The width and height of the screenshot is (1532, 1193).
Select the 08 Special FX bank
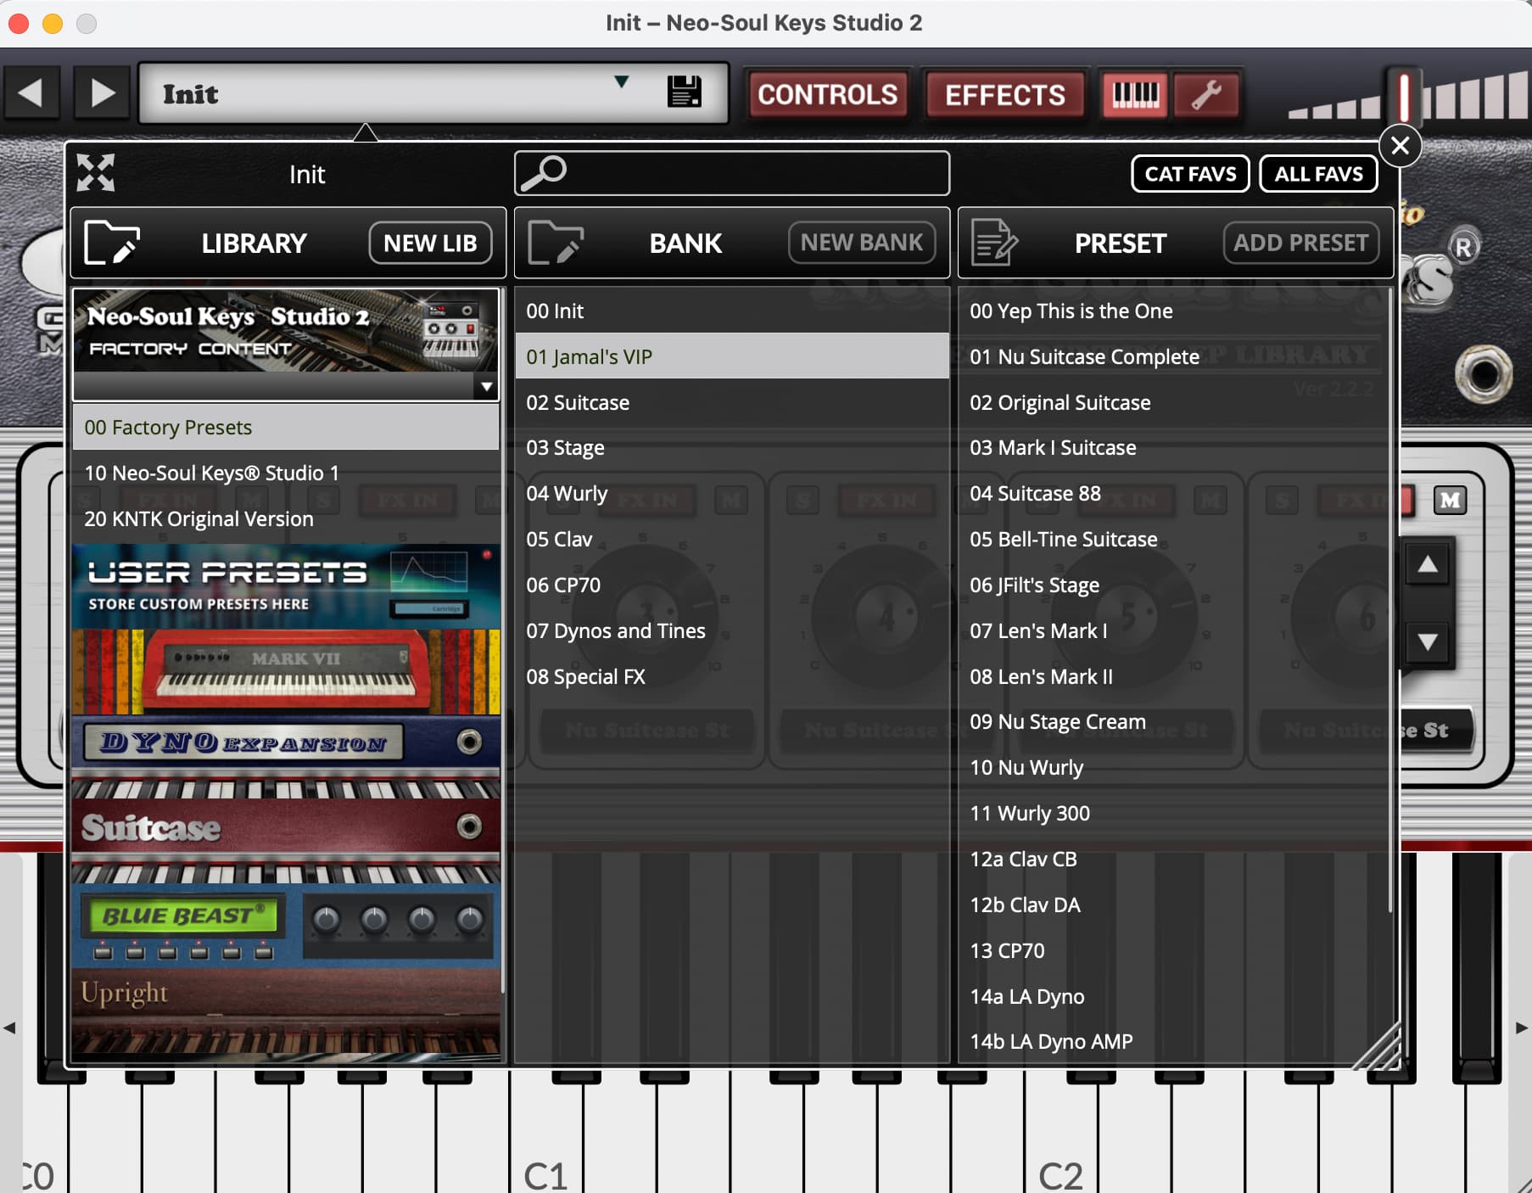coord(732,676)
